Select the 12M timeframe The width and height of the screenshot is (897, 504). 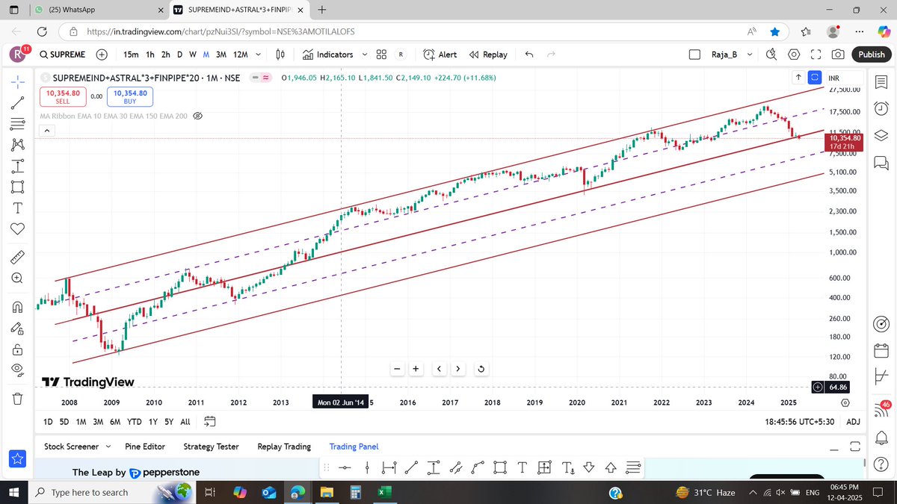pos(241,55)
